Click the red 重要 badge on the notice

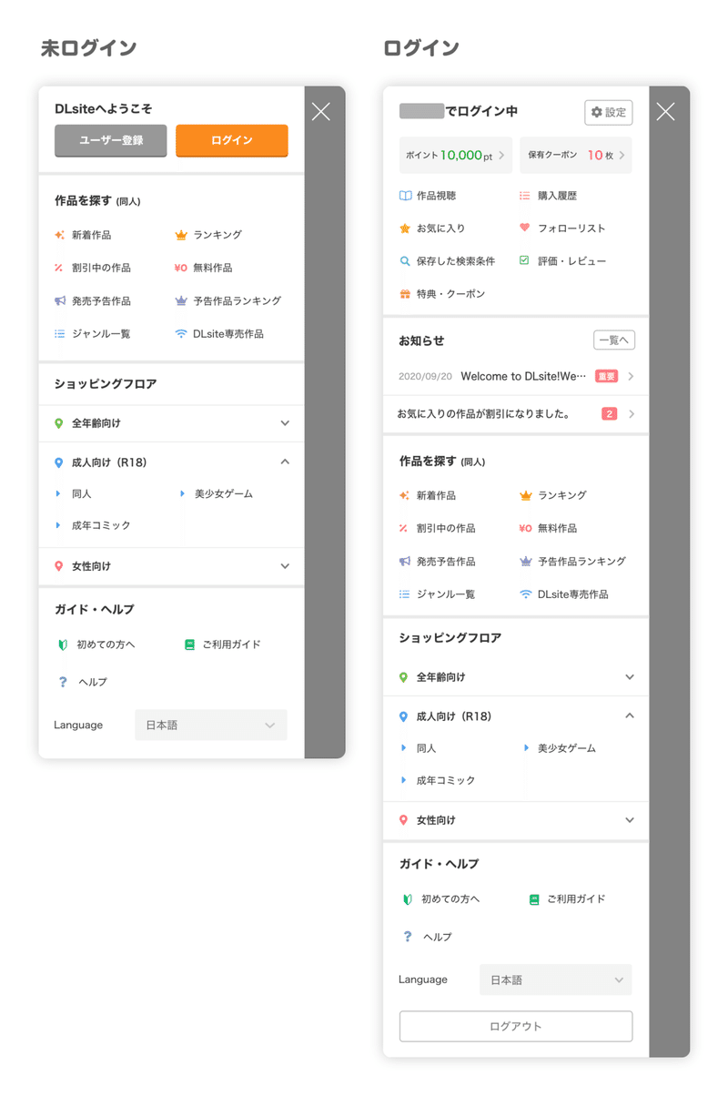click(606, 376)
